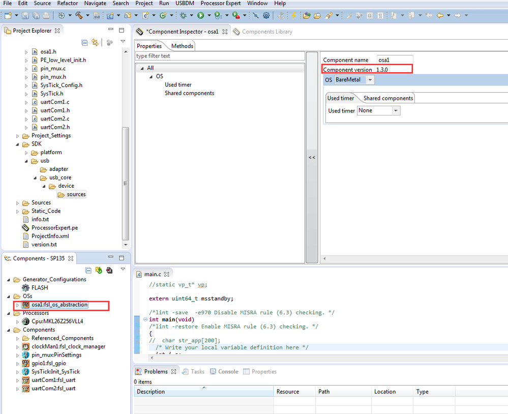Expand the osa1:fsl_os_abstraction tree node
The width and height of the screenshot is (508, 414).
coord(17,305)
